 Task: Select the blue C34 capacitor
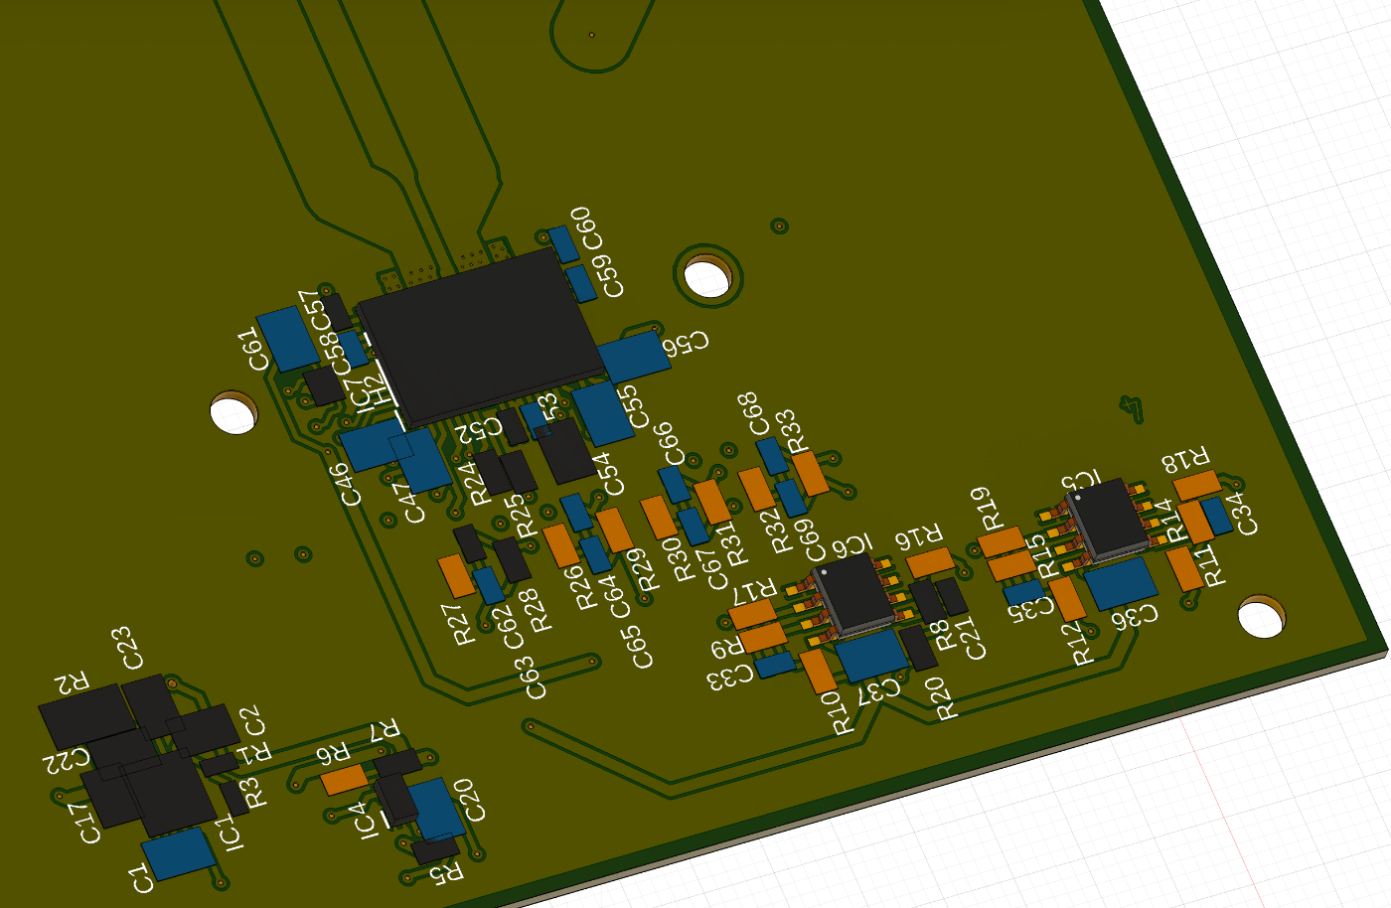point(1216,517)
